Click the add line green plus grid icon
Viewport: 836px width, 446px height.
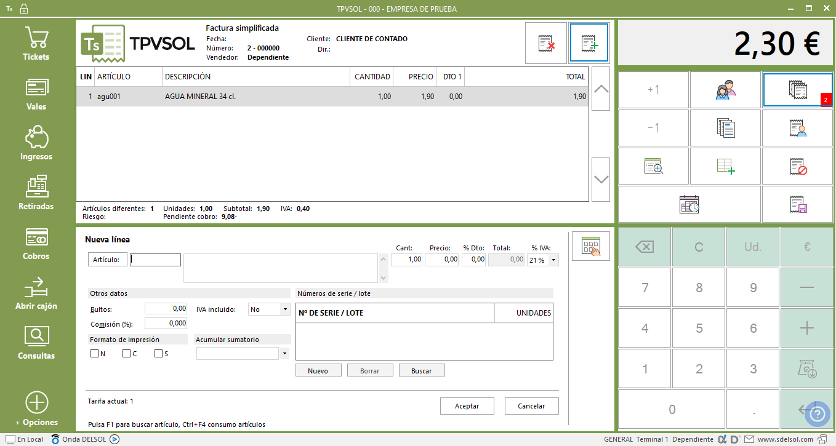[x=726, y=166]
